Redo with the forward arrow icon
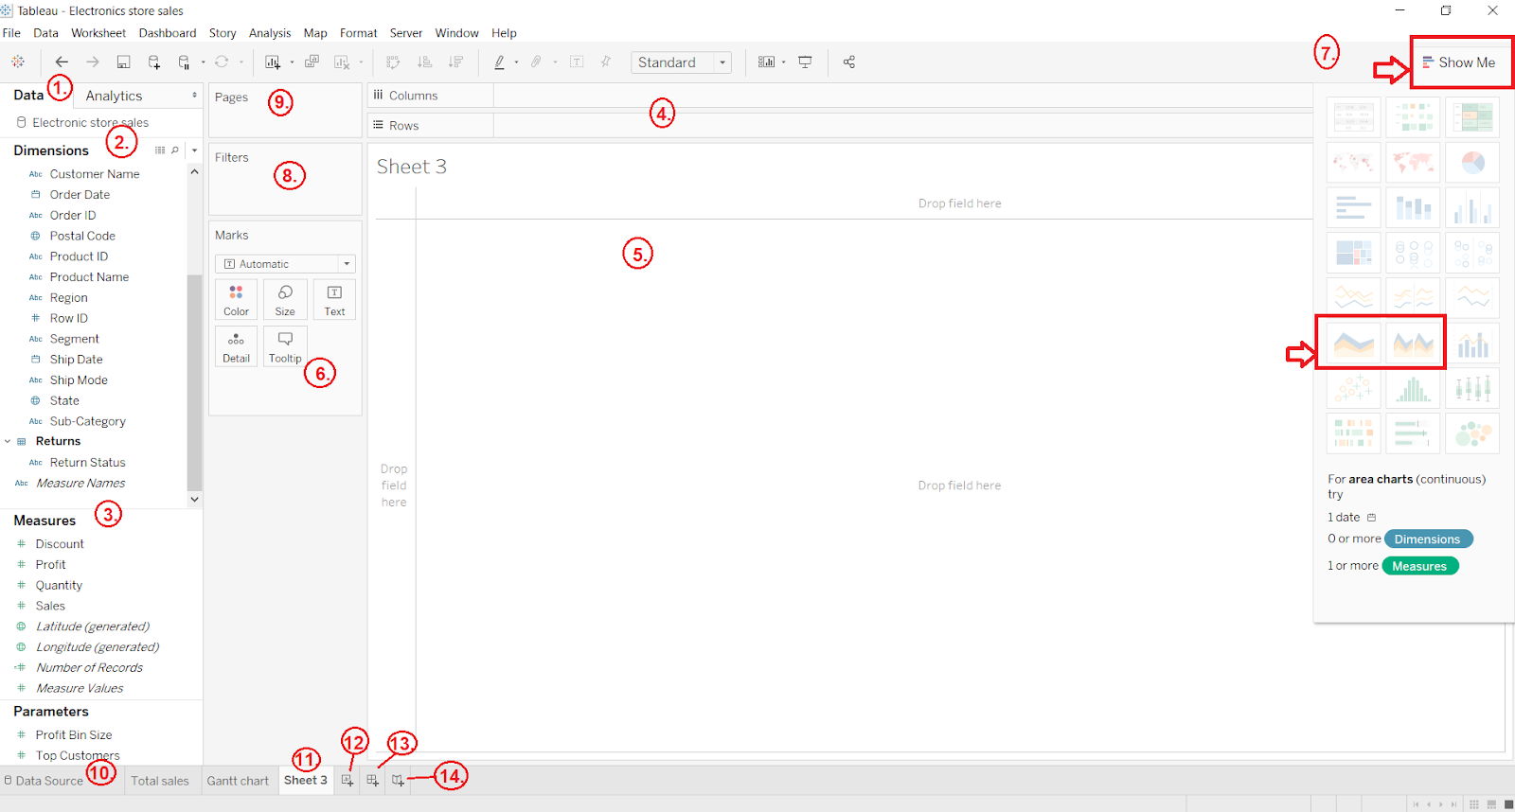 (93, 62)
